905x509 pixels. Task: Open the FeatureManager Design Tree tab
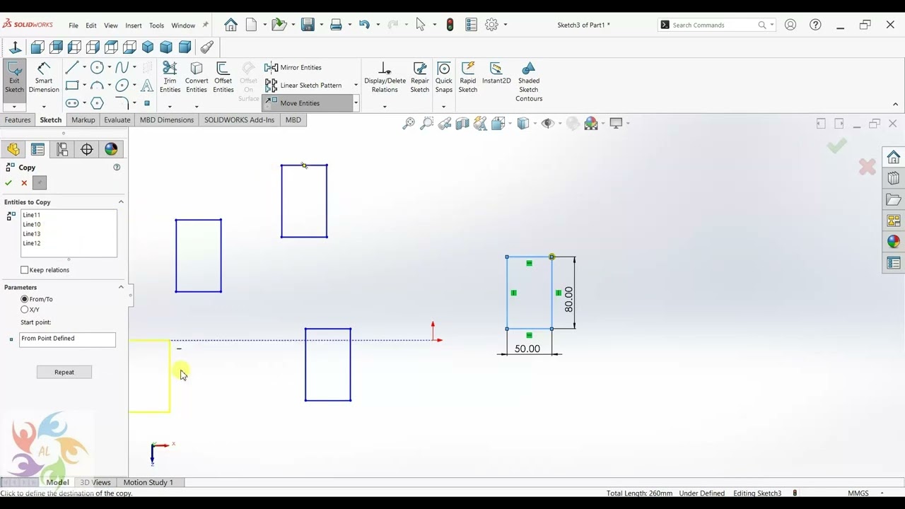[x=13, y=149]
